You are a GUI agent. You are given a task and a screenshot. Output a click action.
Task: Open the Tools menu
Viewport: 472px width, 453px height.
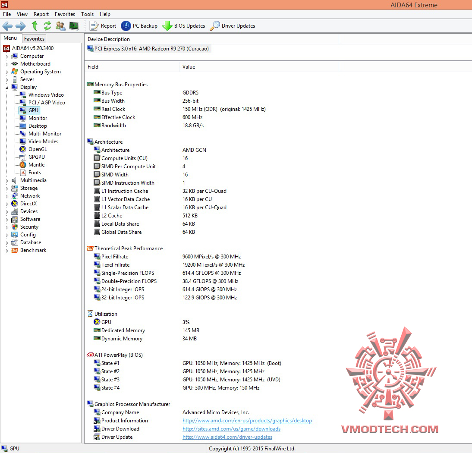click(87, 14)
